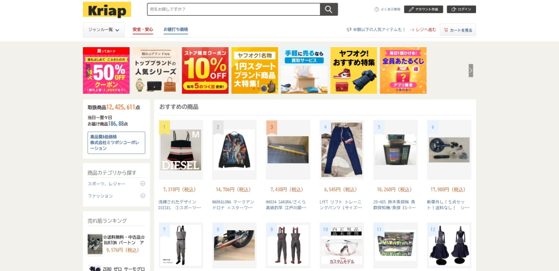
Task: Open the 10% OFF store coupon banner
Action: click(205, 70)
